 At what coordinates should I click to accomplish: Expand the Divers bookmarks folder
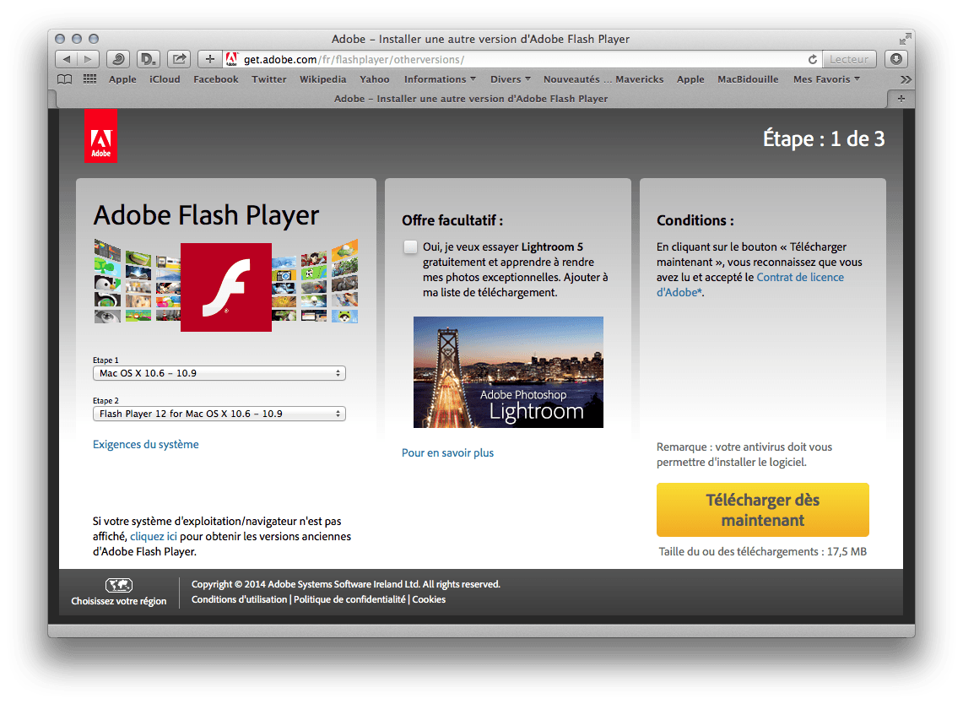point(511,79)
